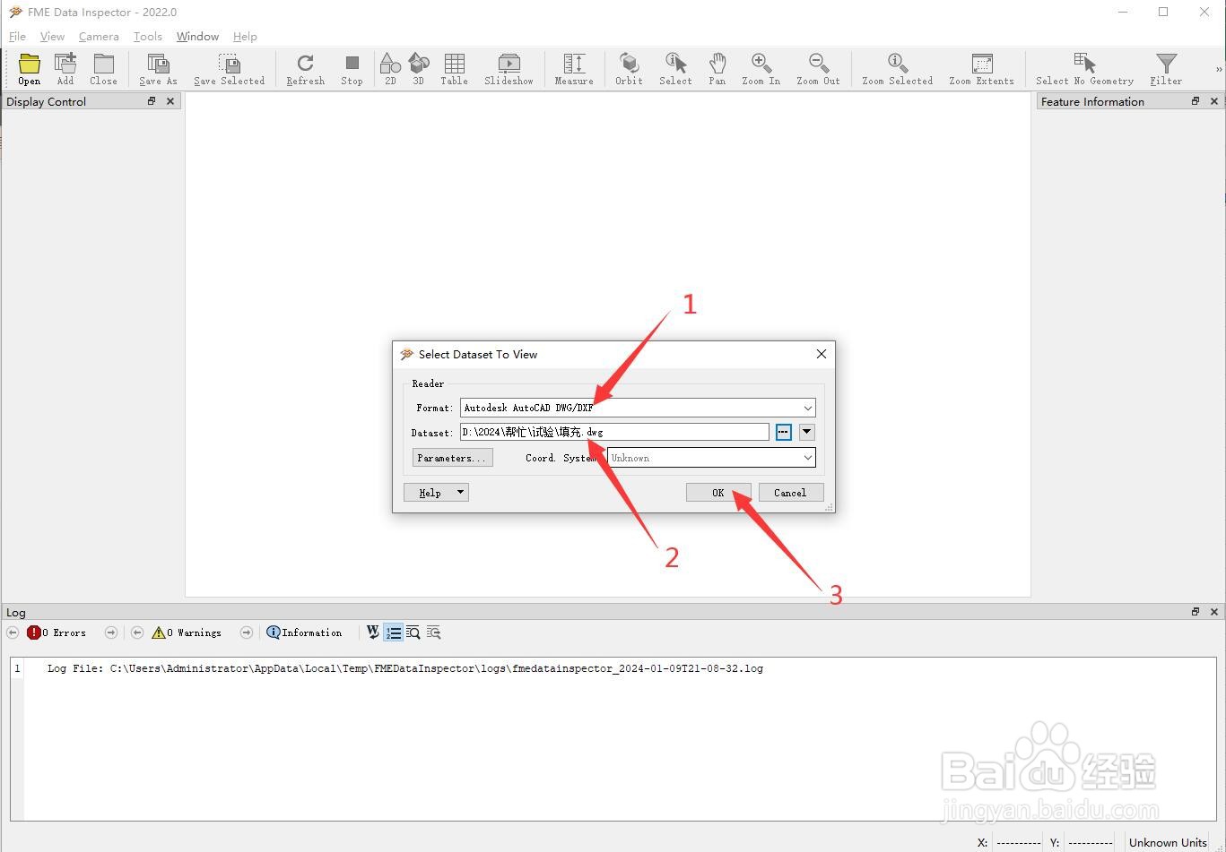
Task: Switch to 2D view mode
Action: point(390,69)
